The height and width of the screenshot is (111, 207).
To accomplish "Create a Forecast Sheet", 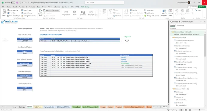I will [x=170, y=13].
